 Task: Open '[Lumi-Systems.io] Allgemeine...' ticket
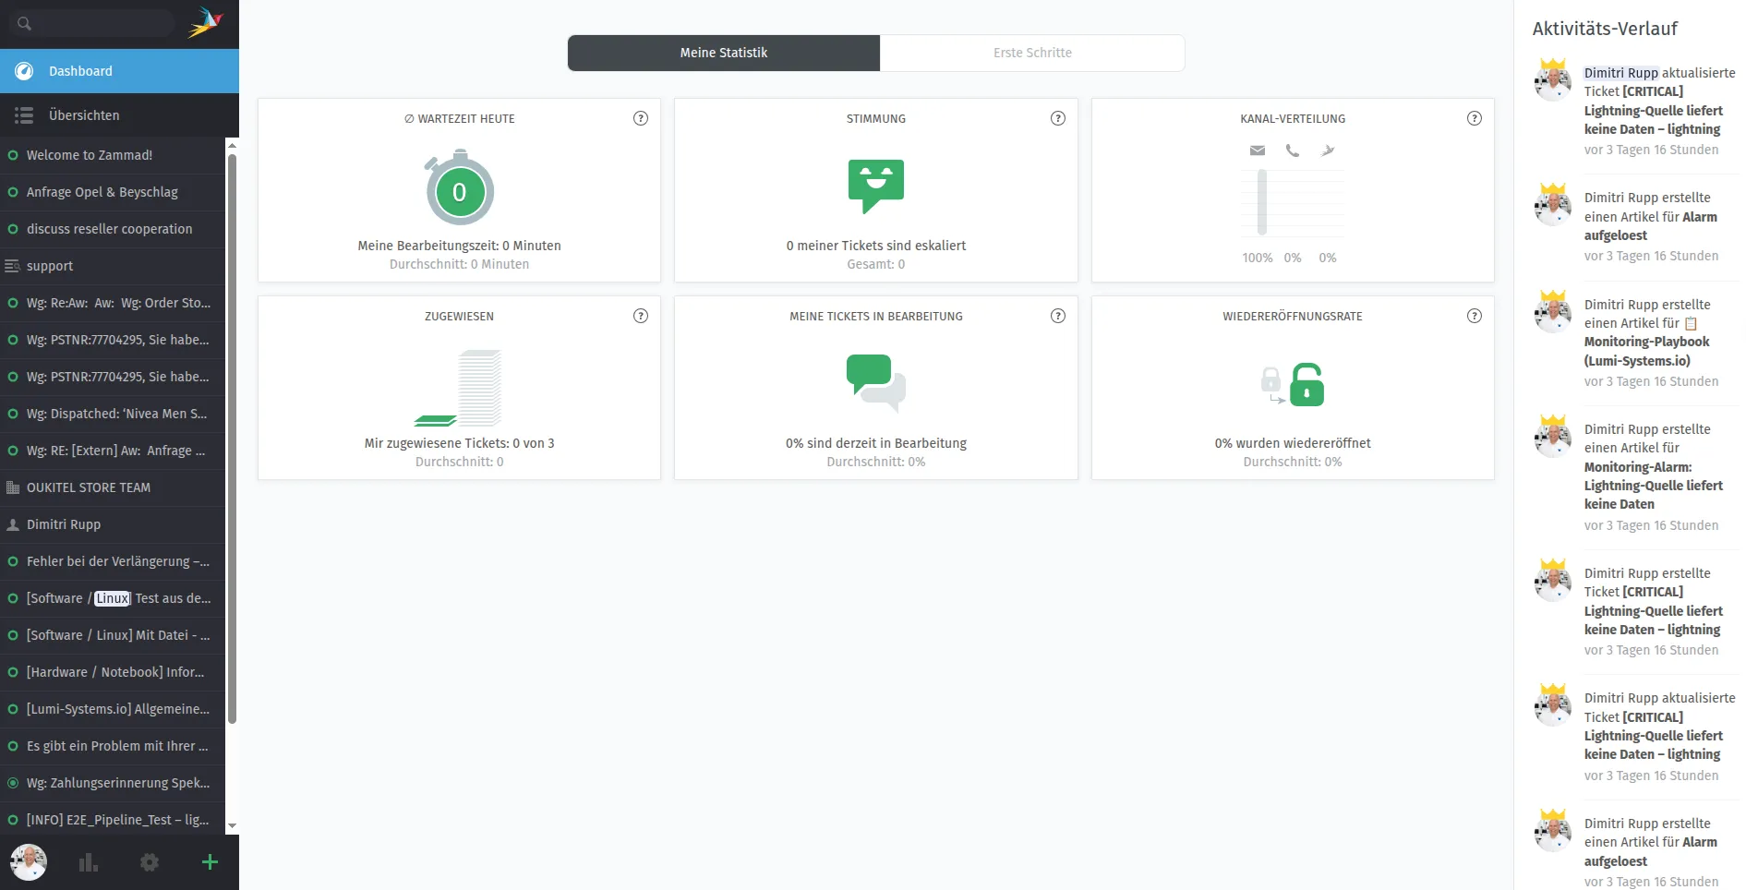[113, 709]
